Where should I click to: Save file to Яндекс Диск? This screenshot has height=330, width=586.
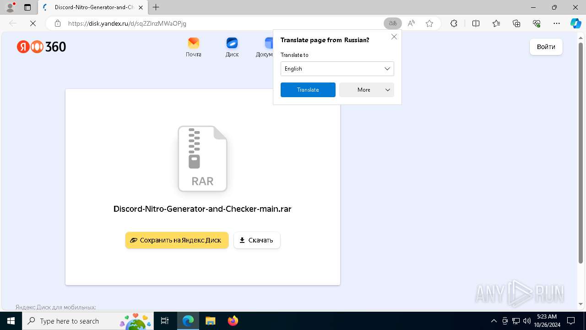pyautogui.click(x=177, y=240)
